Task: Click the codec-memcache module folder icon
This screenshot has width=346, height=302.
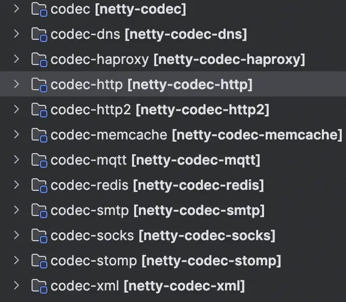Action: pyautogui.click(x=39, y=135)
